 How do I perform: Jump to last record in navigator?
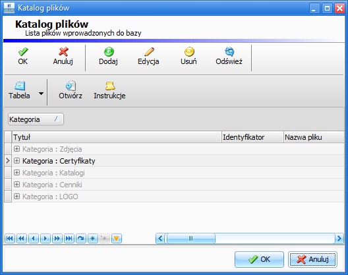click(x=69, y=239)
